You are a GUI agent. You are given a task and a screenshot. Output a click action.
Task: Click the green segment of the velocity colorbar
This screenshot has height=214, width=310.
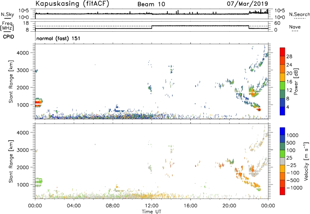(x=282, y=154)
